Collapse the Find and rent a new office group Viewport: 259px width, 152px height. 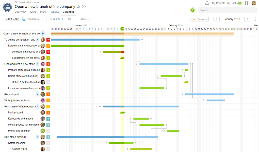[38, 64]
